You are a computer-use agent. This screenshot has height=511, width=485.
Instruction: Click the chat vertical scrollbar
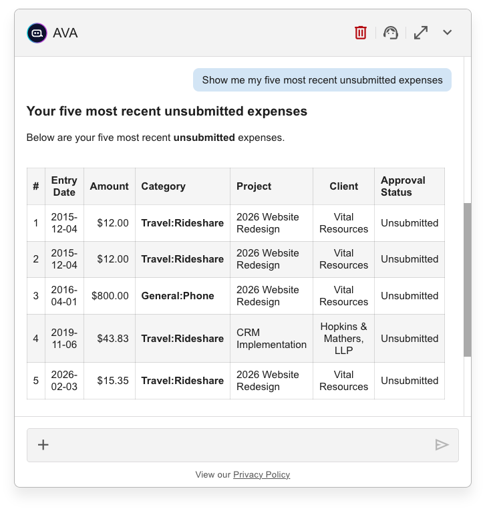coord(467,279)
